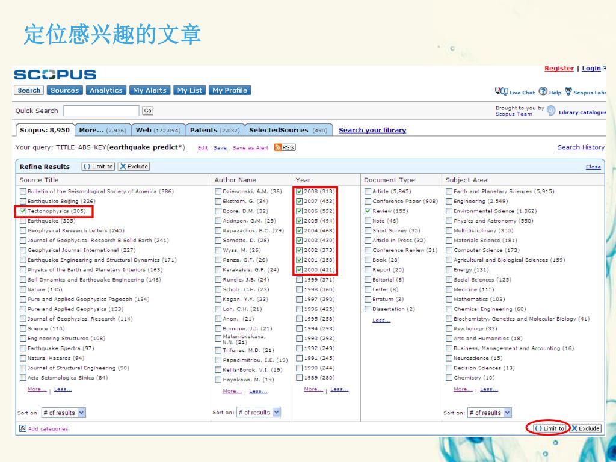616x462 pixels.
Task: Check the Dissertation document type checkbox
Action: click(368, 309)
